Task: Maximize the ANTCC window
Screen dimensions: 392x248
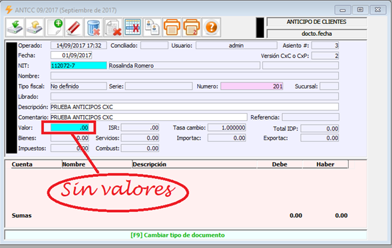Action: click(x=360, y=10)
